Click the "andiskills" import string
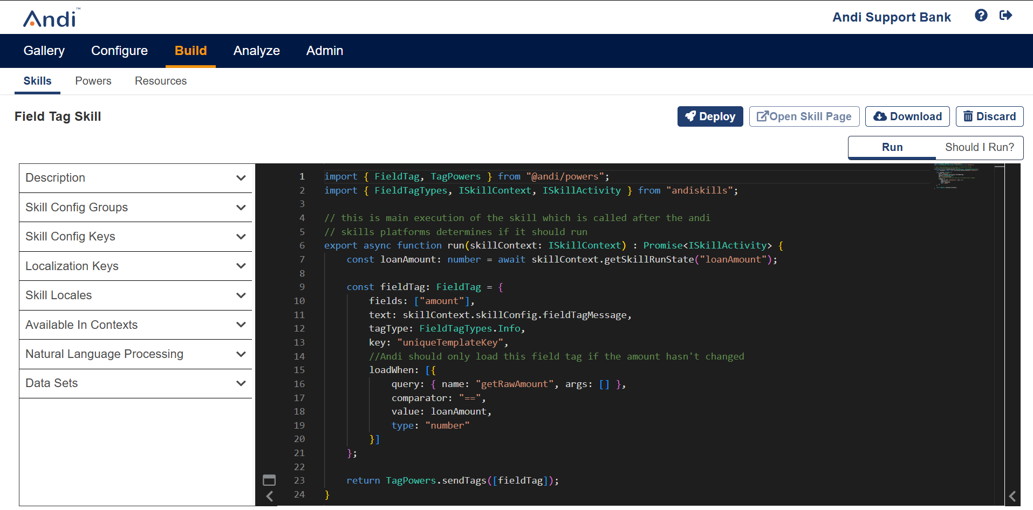The image size is (1033, 510). click(700, 190)
